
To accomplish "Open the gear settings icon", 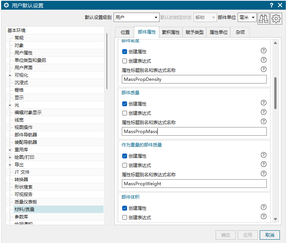I will tap(276, 18).
